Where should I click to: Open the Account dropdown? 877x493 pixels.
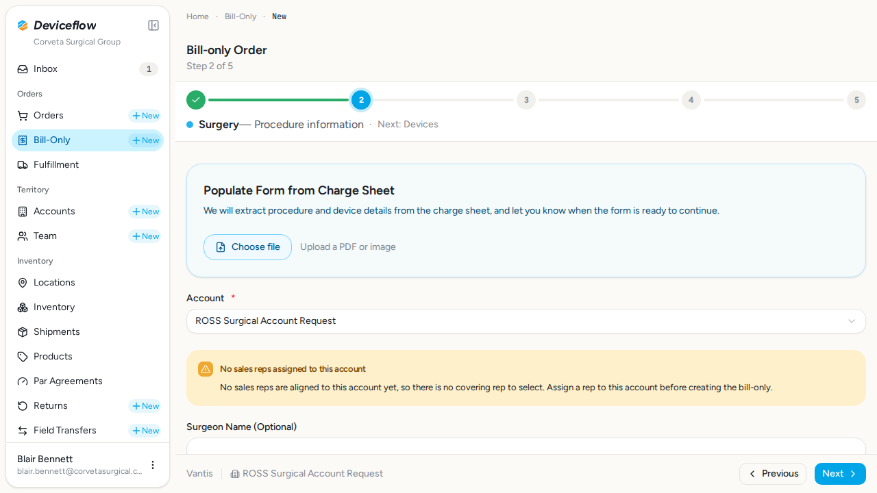tap(526, 321)
